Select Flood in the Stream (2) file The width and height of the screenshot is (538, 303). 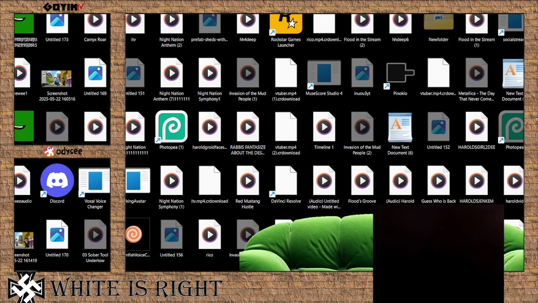362,23
